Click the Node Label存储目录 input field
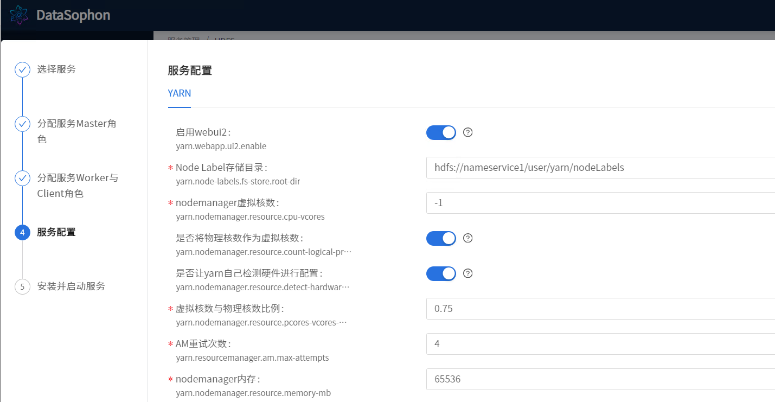Screen dimensions: 775x402 click(600, 168)
